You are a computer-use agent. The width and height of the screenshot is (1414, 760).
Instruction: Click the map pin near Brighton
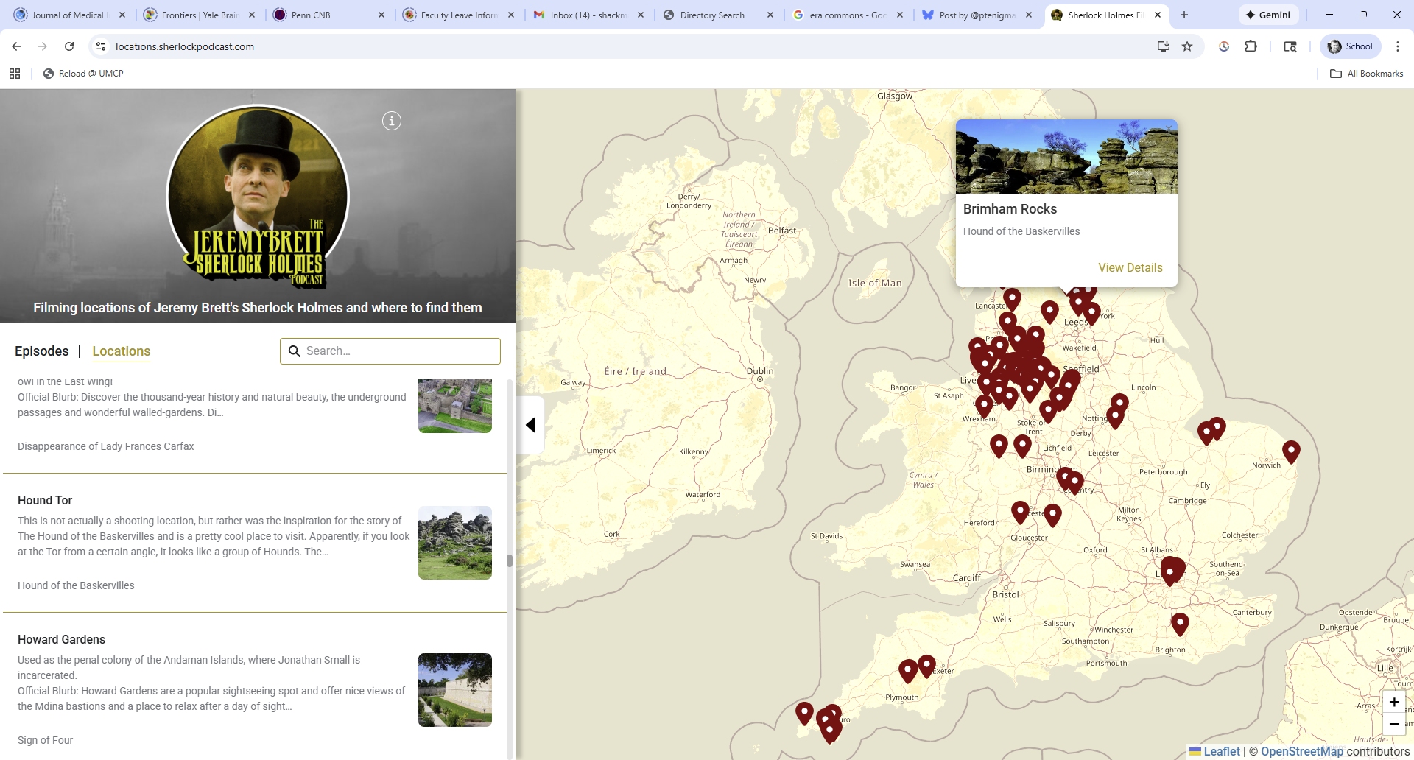[1180, 623]
